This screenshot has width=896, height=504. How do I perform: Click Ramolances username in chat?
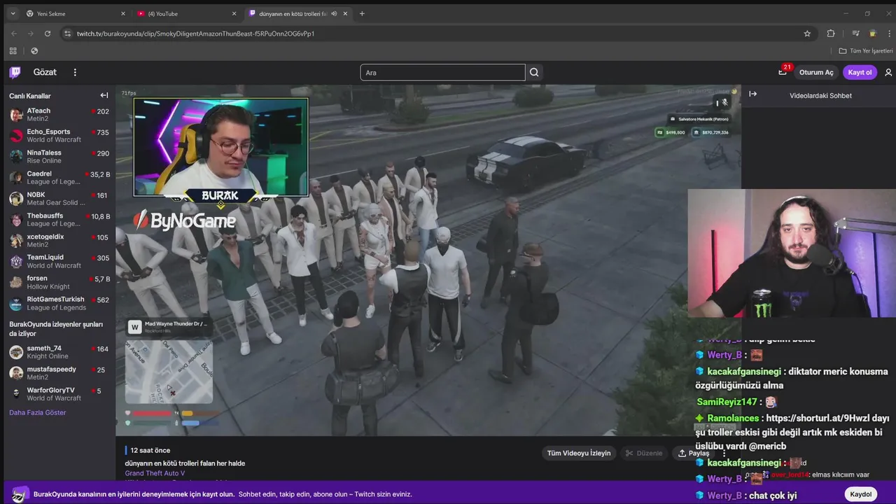(733, 418)
